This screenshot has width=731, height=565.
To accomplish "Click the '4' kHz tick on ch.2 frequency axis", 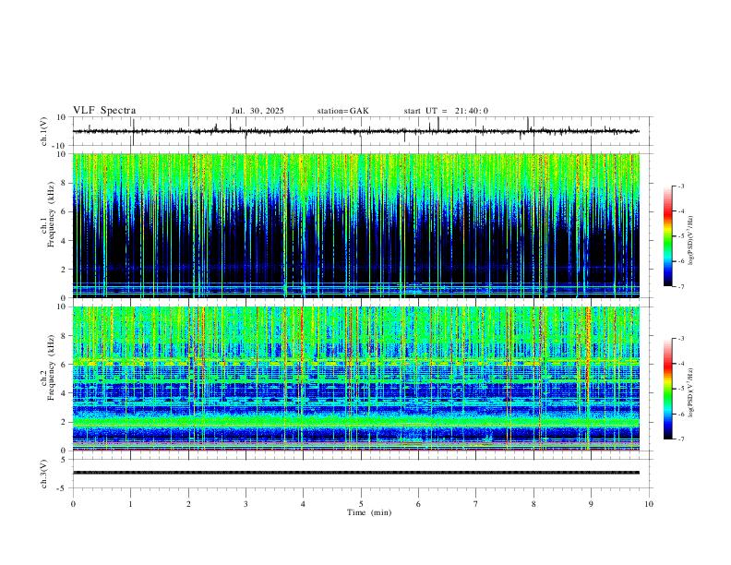I will pyautogui.click(x=64, y=393).
